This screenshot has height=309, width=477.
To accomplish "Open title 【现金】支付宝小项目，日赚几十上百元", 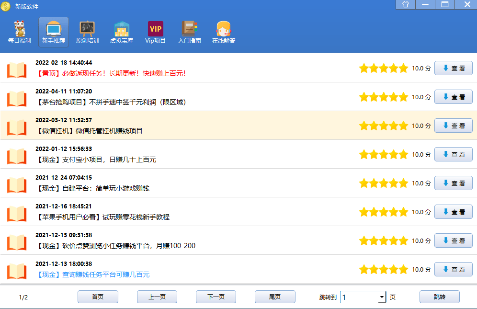I will pyautogui.click(x=96, y=160).
